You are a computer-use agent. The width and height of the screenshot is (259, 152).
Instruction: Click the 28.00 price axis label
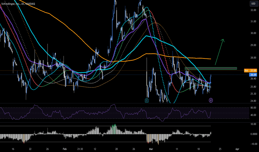coord(253,58)
